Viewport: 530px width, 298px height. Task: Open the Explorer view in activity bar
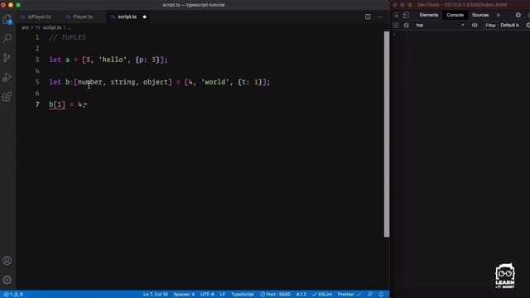tap(7, 19)
